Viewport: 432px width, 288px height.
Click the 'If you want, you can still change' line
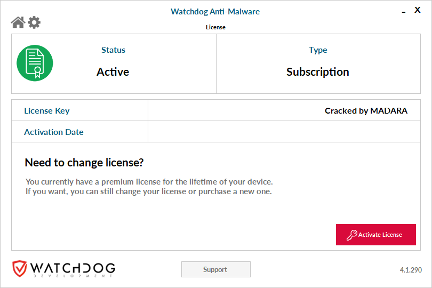coord(149,191)
